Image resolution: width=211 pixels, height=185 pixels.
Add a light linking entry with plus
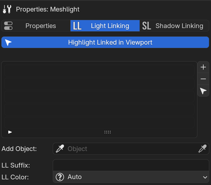pyautogui.click(x=203, y=67)
